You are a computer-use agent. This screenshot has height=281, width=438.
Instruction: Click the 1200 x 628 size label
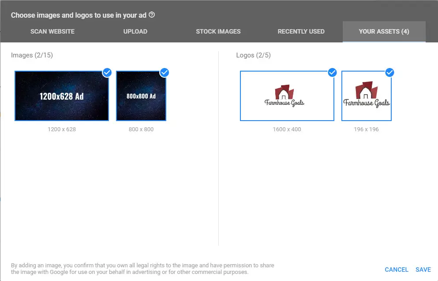click(x=61, y=129)
